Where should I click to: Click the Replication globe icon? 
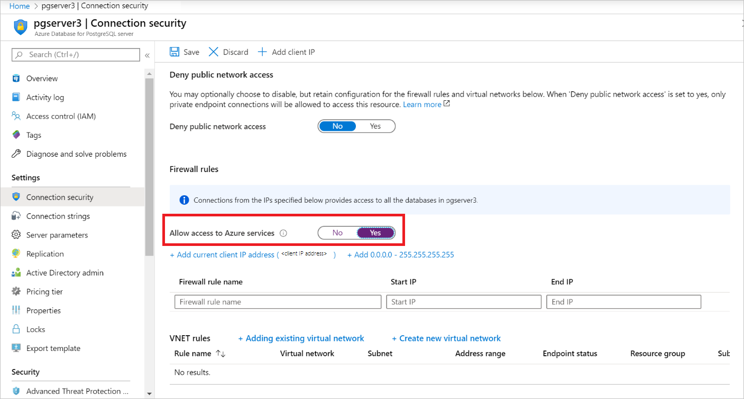point(16,254)
